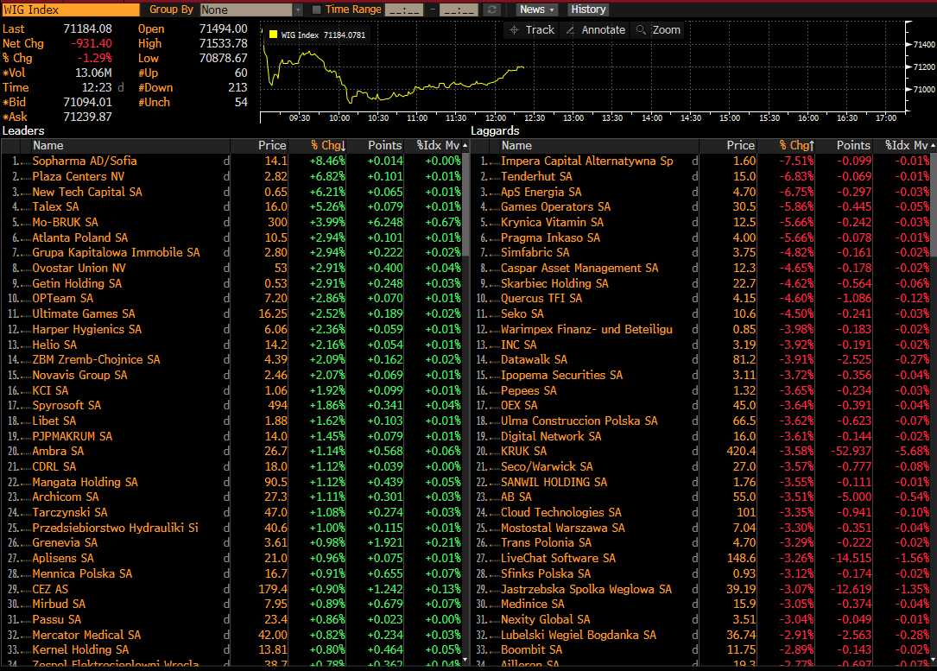Click the WIG Index ticker field
Viewport: 937px width, 671px height.
tap(70, 9)
